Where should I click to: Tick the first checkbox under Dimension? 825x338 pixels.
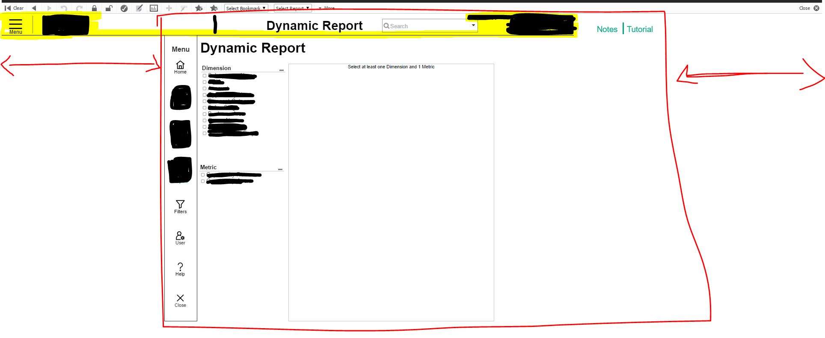tap(205, 76)
